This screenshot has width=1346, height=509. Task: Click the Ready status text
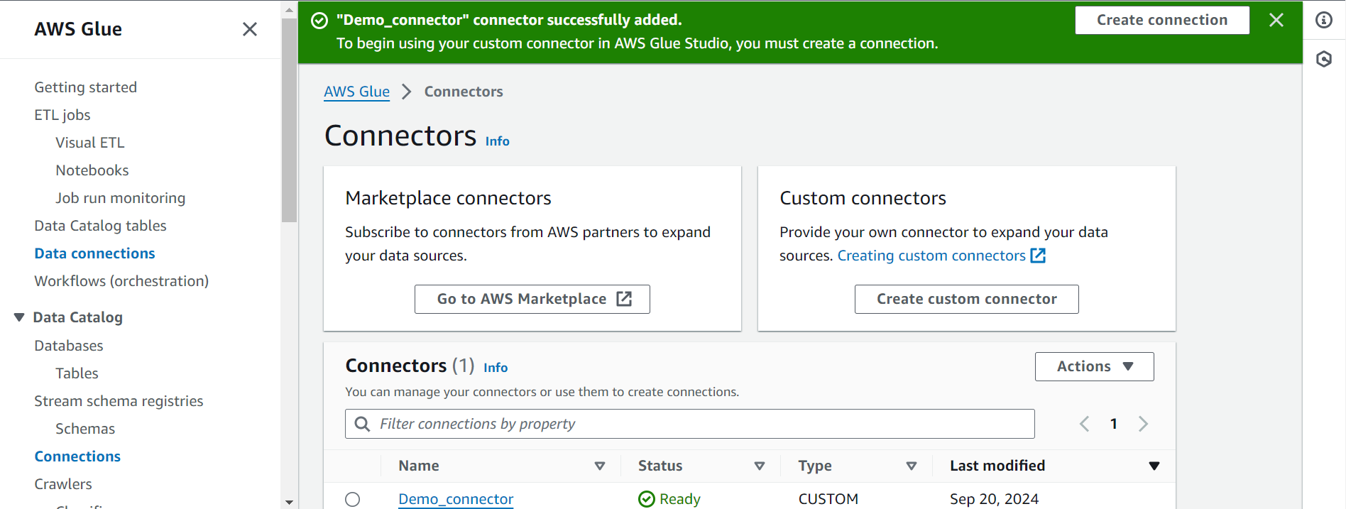[679, 499]
